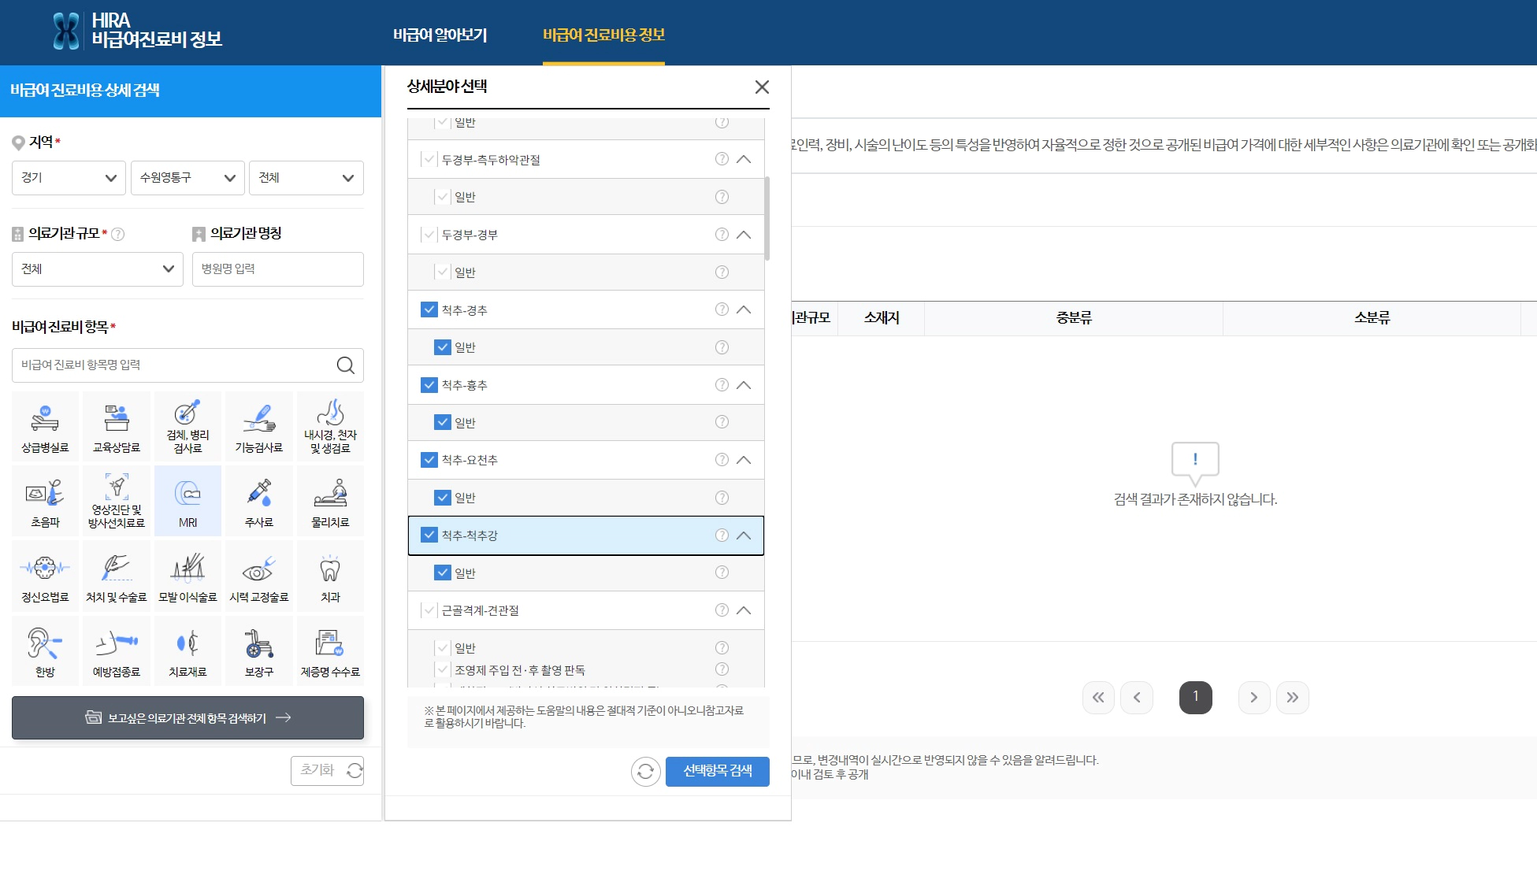Open the 물리치료 physical therapy category

point(330,501)
